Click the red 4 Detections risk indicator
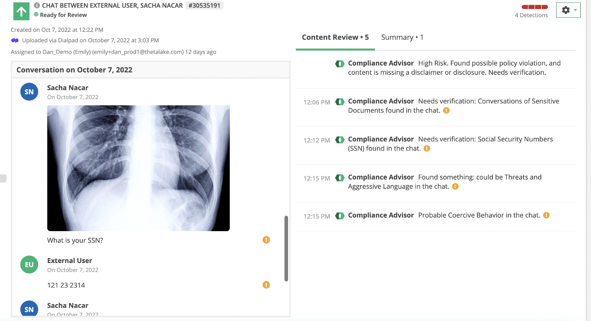 [534, 7]
